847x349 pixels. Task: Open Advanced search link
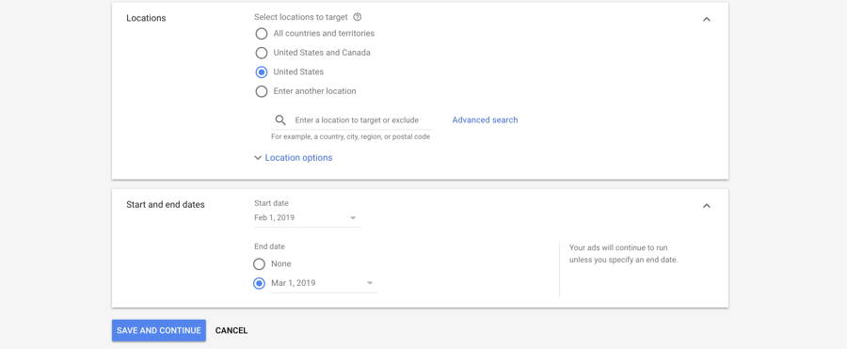pos(485,119)
